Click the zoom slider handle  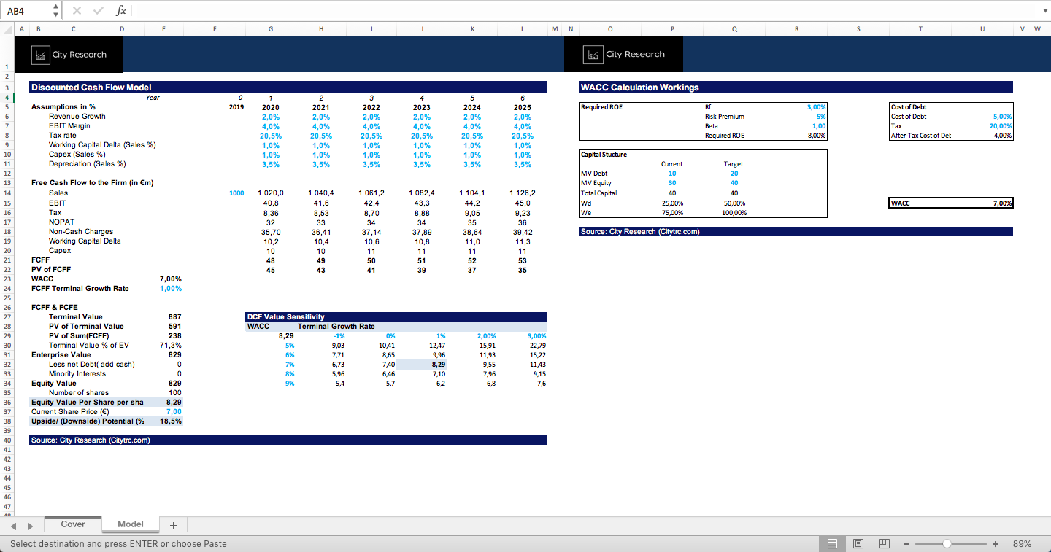(x=947, y=544)
